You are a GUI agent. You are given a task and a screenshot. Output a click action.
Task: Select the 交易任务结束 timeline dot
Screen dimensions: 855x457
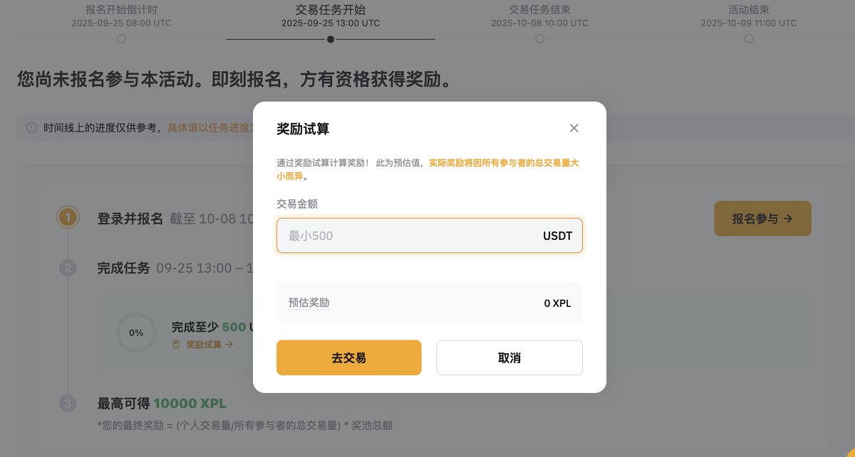point(539,39)
